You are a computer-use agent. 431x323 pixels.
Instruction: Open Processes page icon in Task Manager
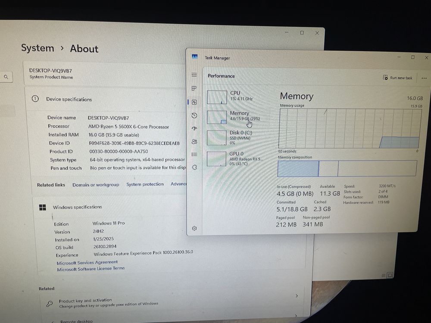194,88
